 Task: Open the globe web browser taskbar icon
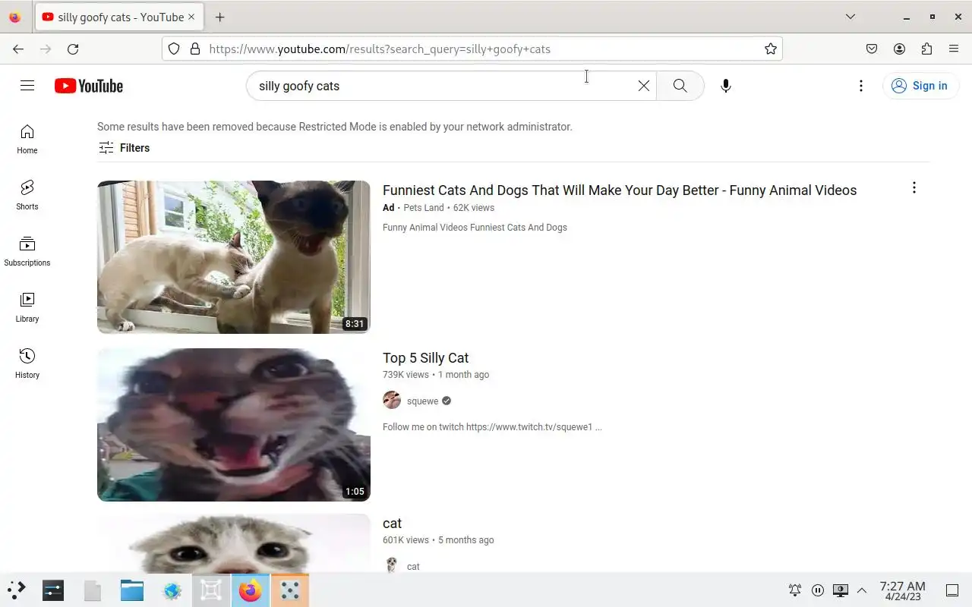pos(172,590)
